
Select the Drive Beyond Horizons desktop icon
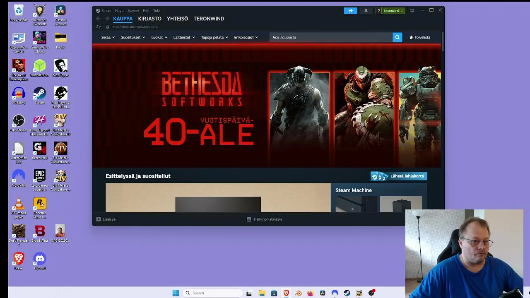(x=40, y=125)
